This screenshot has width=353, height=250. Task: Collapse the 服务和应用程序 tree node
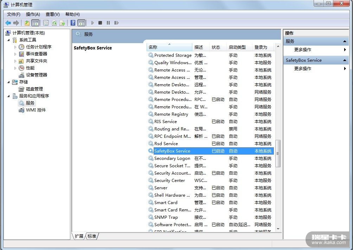click(8, 96)
